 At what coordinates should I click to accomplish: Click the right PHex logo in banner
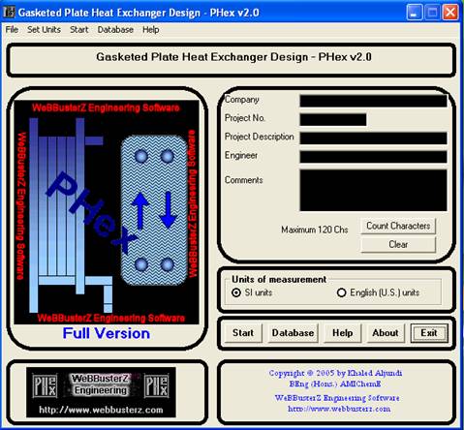click(156, 385)
